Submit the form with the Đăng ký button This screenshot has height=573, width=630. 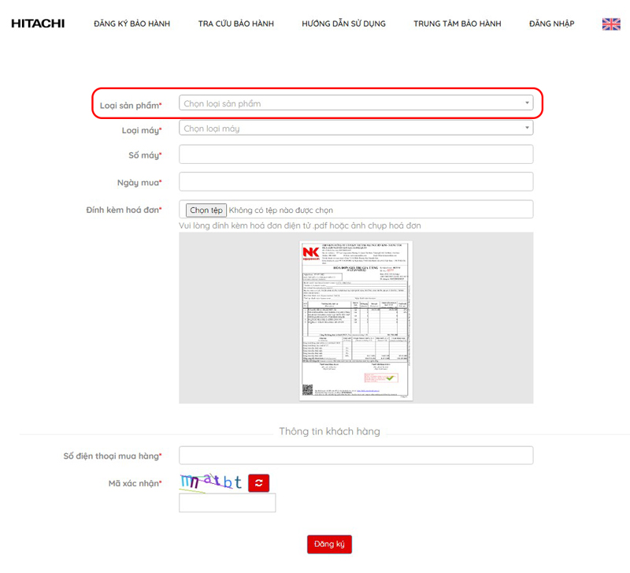tap(329, 545)
